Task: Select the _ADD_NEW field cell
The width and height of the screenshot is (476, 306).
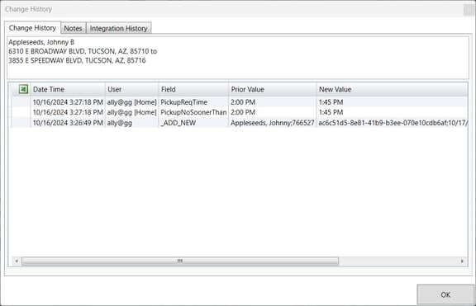Action: [193, 123]
